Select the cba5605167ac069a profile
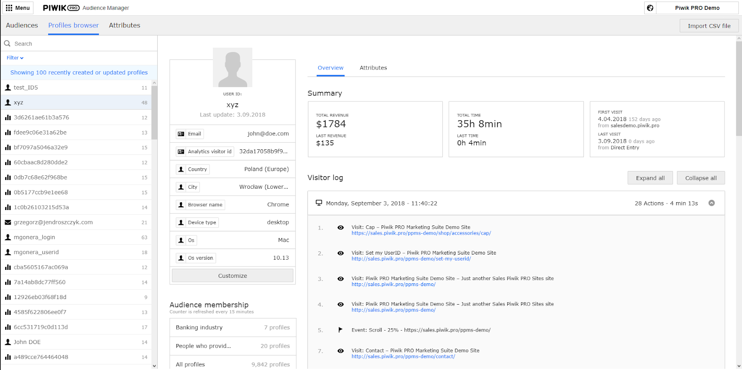The width and height of the screenshot is (742, 370). pos(76,267)
